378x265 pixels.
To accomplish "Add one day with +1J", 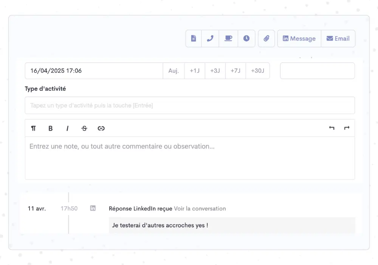I will point(195,71).
